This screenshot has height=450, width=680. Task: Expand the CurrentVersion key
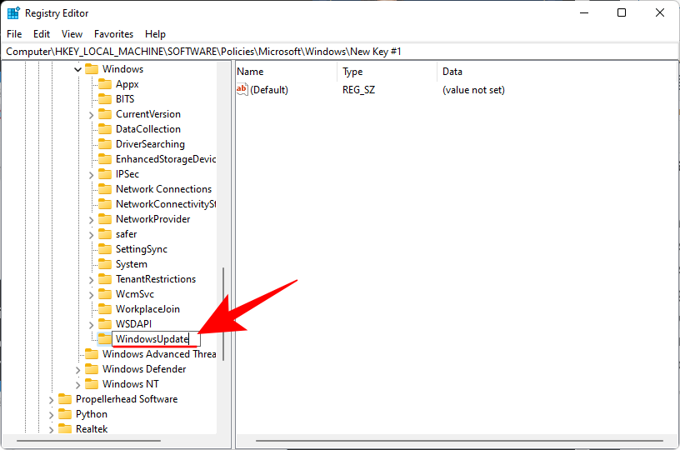91,115
